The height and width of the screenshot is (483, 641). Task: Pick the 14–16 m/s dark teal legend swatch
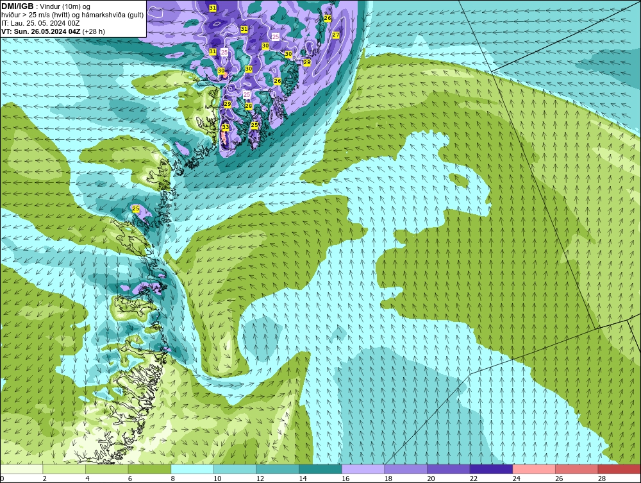pyautogui.click(x=320, y=469)
